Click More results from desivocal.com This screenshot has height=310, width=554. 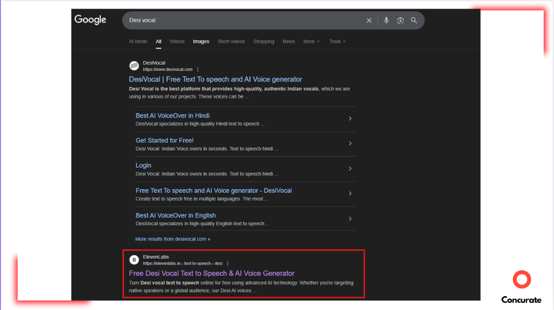[173, 239]
